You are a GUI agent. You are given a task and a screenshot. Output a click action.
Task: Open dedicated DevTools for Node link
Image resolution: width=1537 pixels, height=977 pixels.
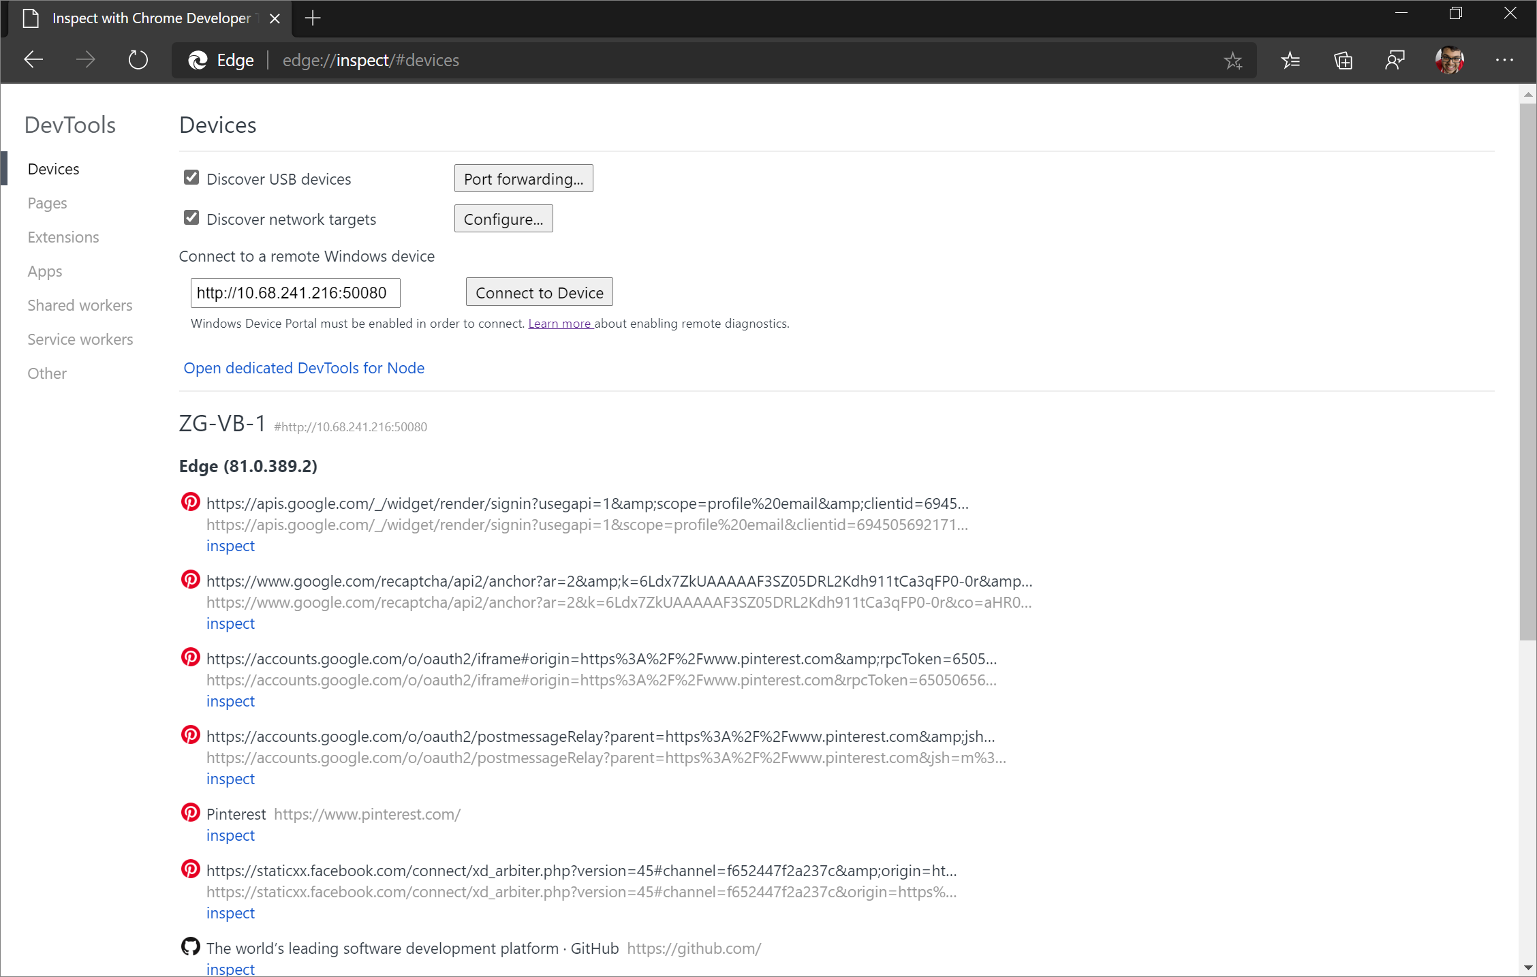point(305,367)
